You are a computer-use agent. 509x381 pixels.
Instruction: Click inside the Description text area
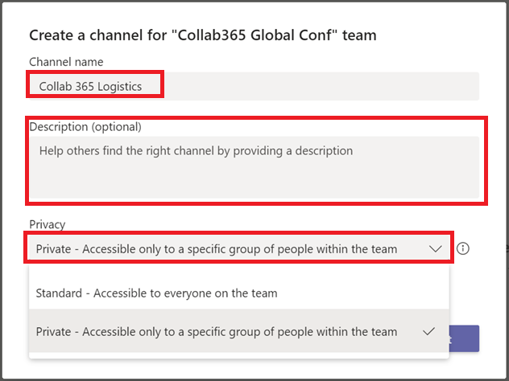click(x=254, y=167)
